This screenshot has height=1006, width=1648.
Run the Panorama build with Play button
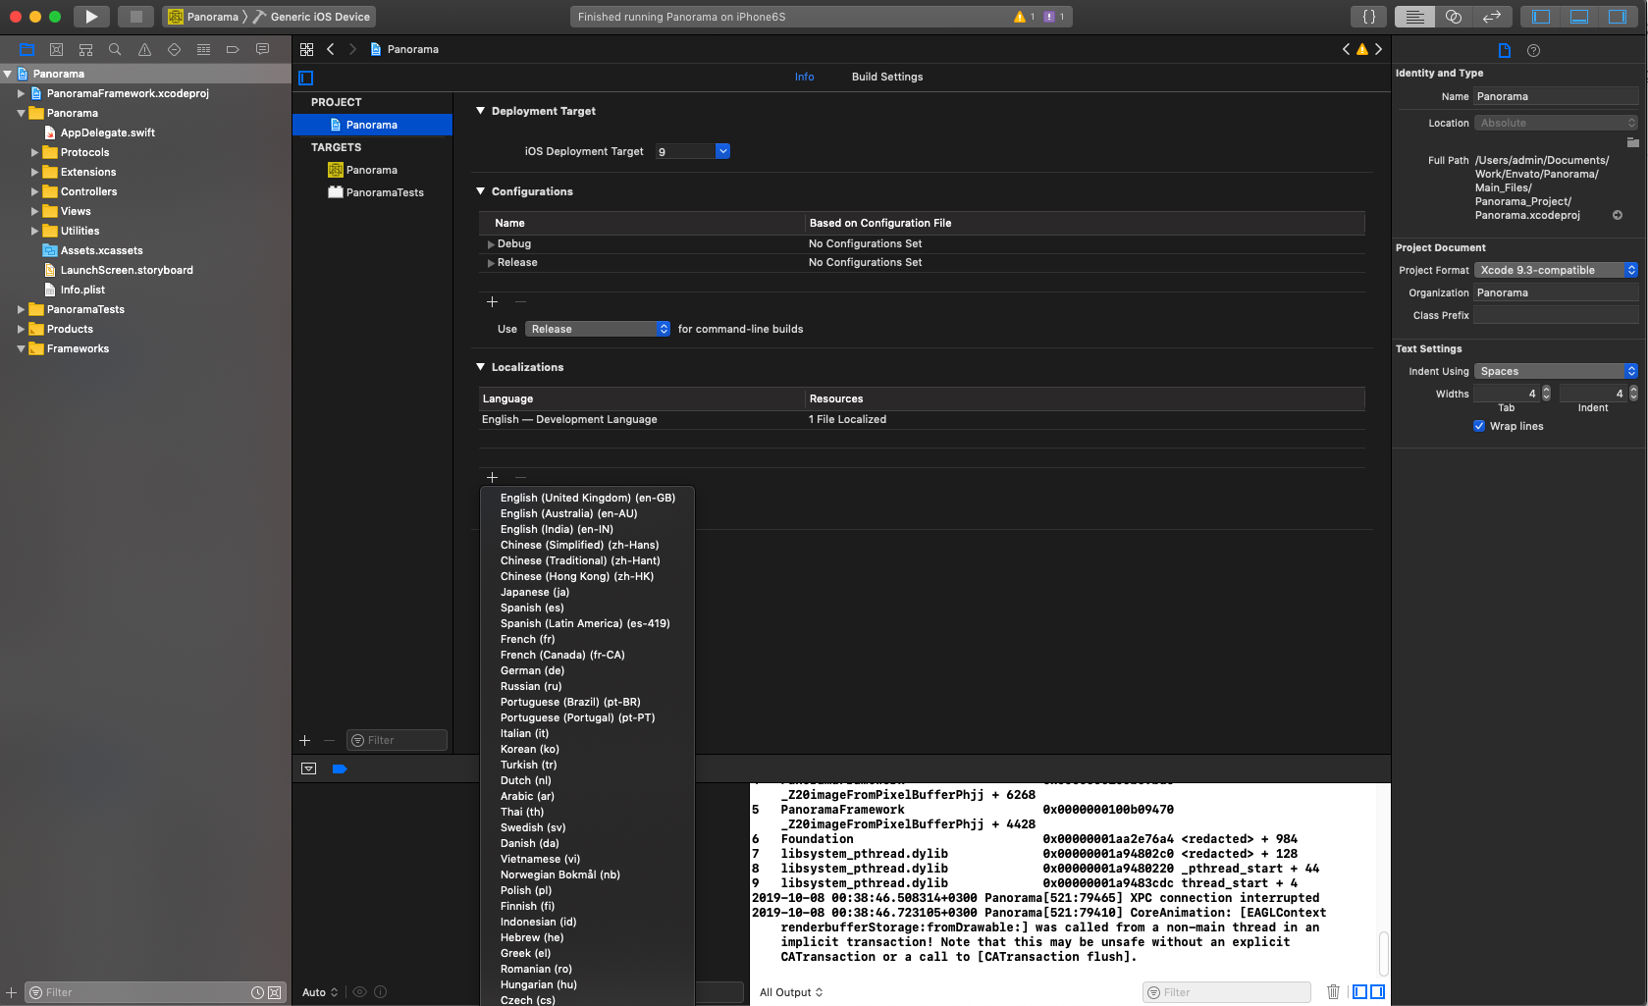point(90,17)
